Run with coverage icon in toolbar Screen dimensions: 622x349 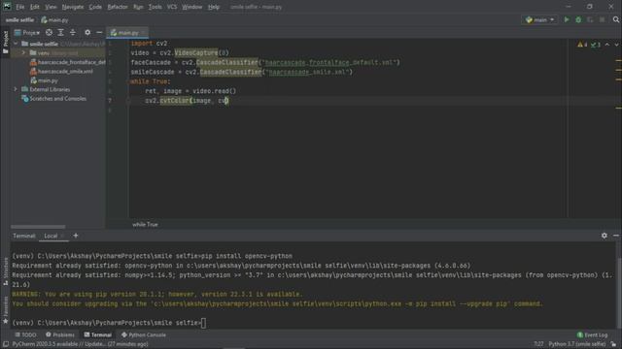tap(590, 19)
